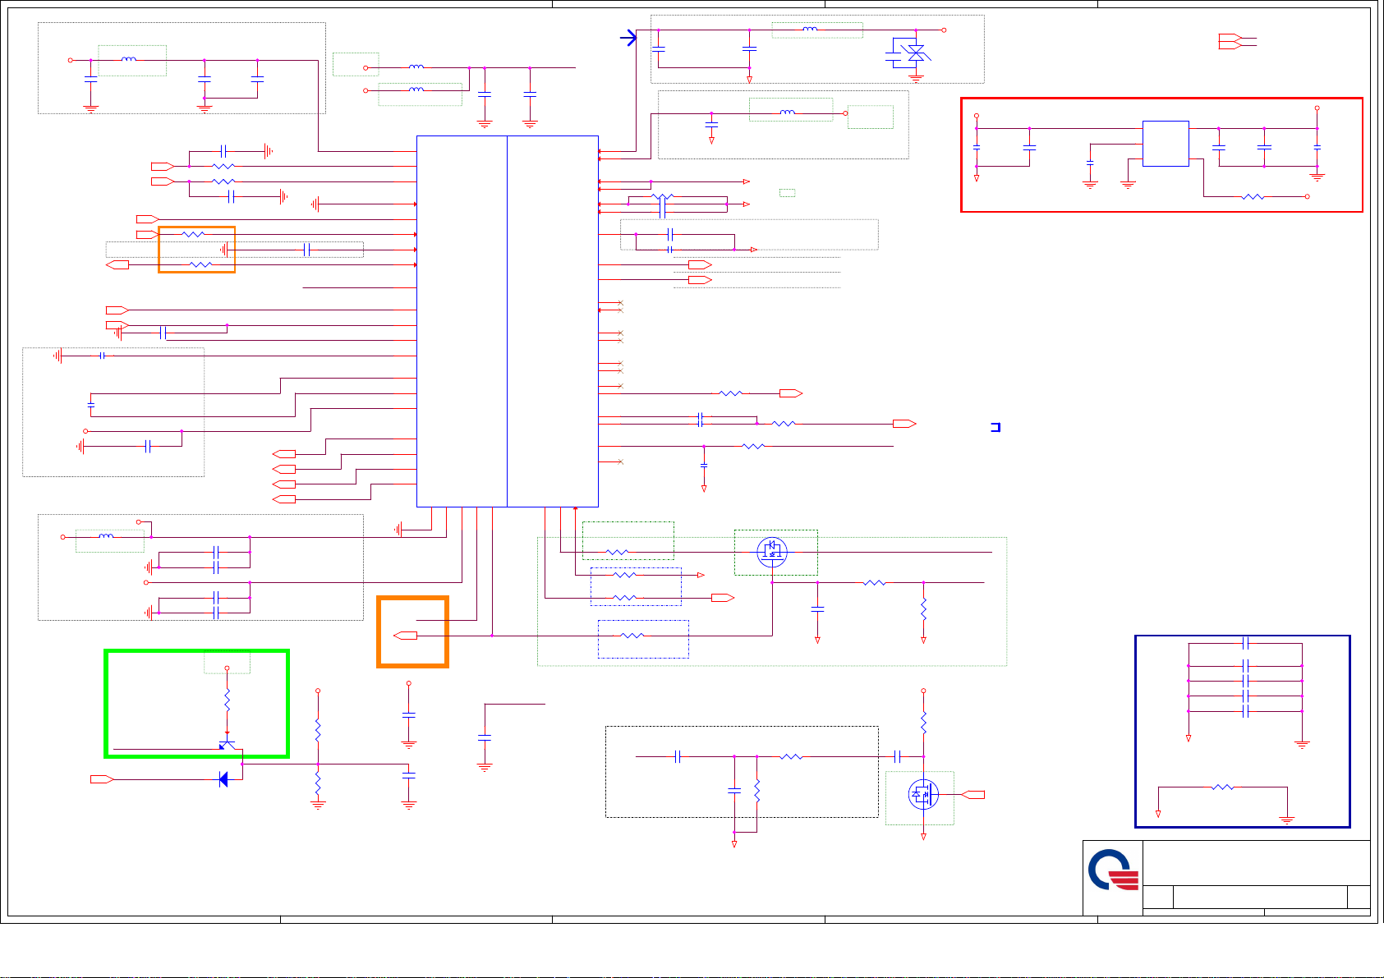Select the resistor at bottom of blue-bordered box
This screenshot has height=978, width=1384.
[1223, 787]
